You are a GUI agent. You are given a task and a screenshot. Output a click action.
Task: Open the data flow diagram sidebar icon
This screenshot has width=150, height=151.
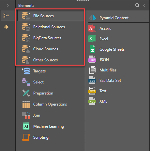6,15
